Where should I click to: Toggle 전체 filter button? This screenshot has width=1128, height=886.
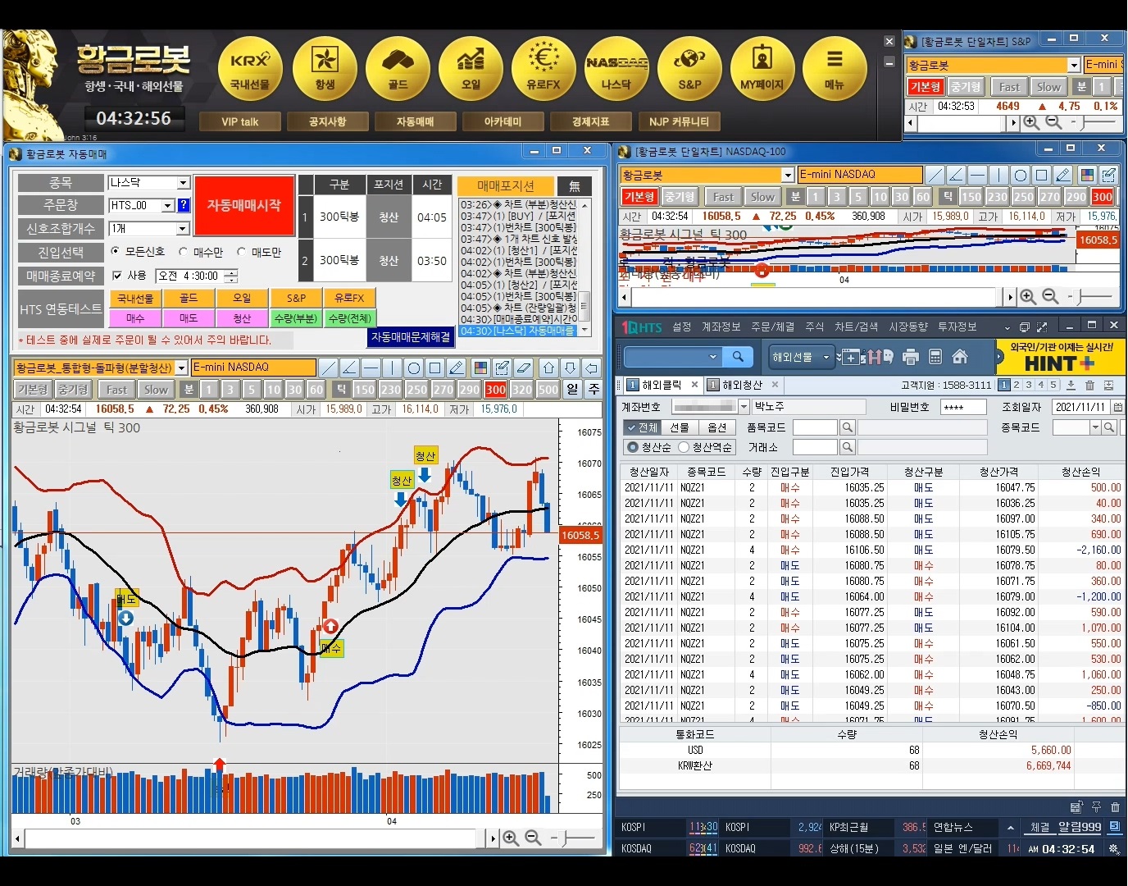pos(641,427)
